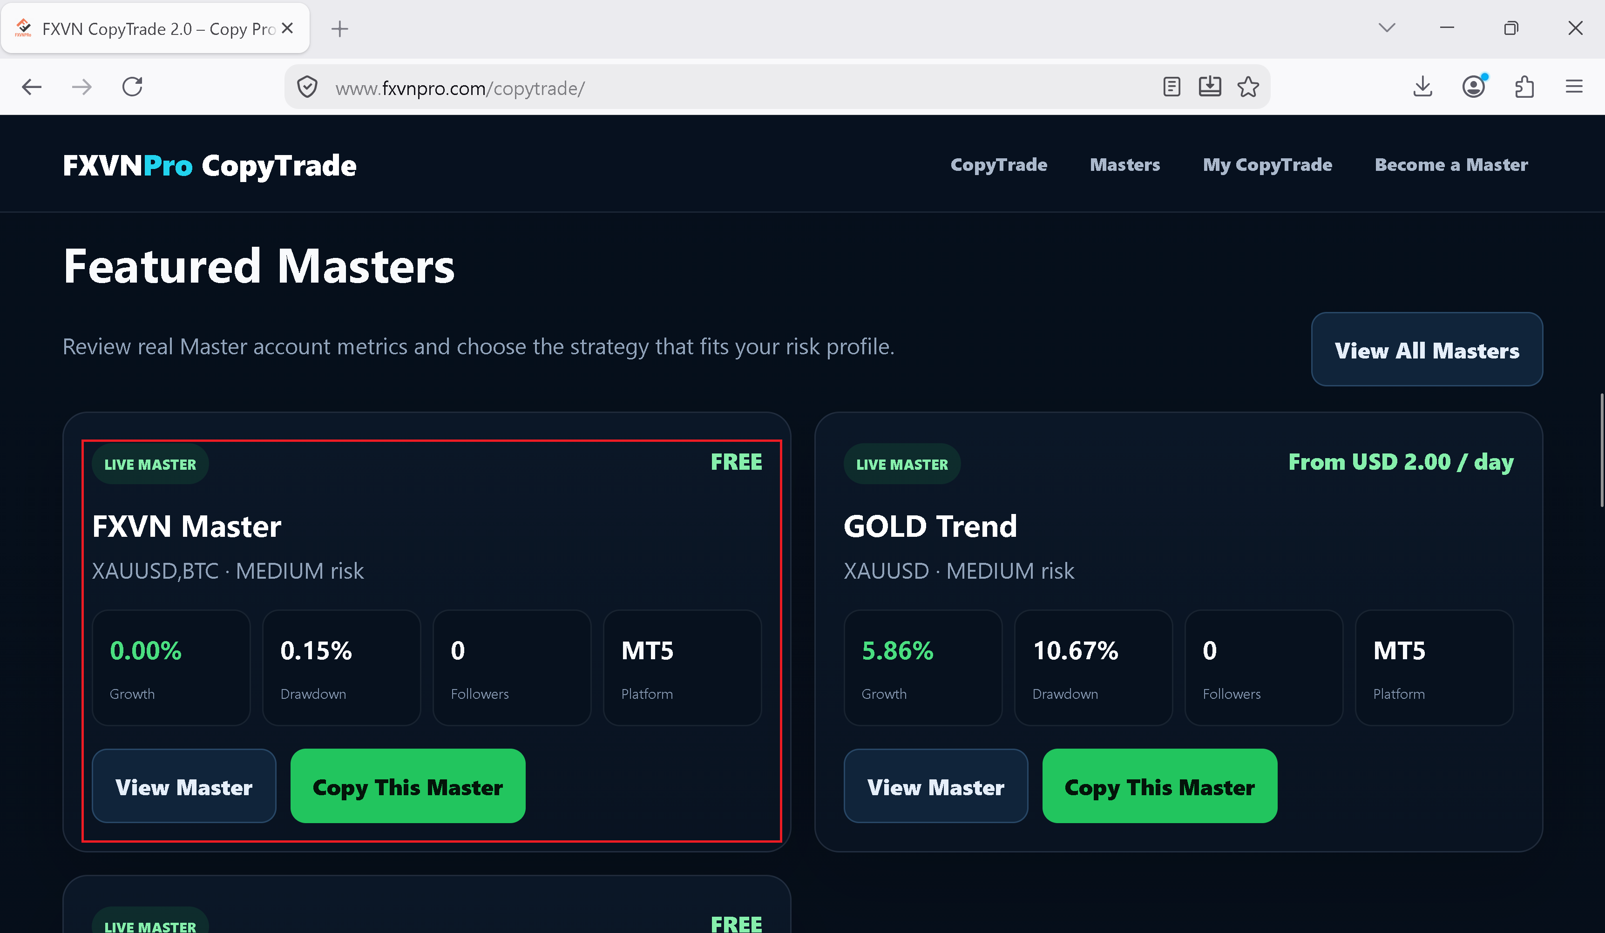
Task: Bookmark this page with the star icon
Action: (x=1248, y=87)
